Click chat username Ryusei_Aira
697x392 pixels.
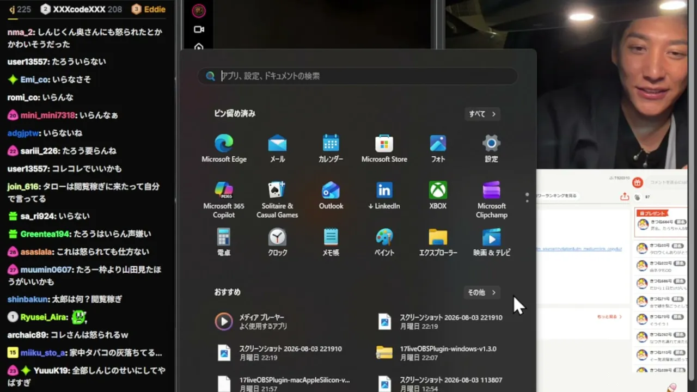(44, 317)
